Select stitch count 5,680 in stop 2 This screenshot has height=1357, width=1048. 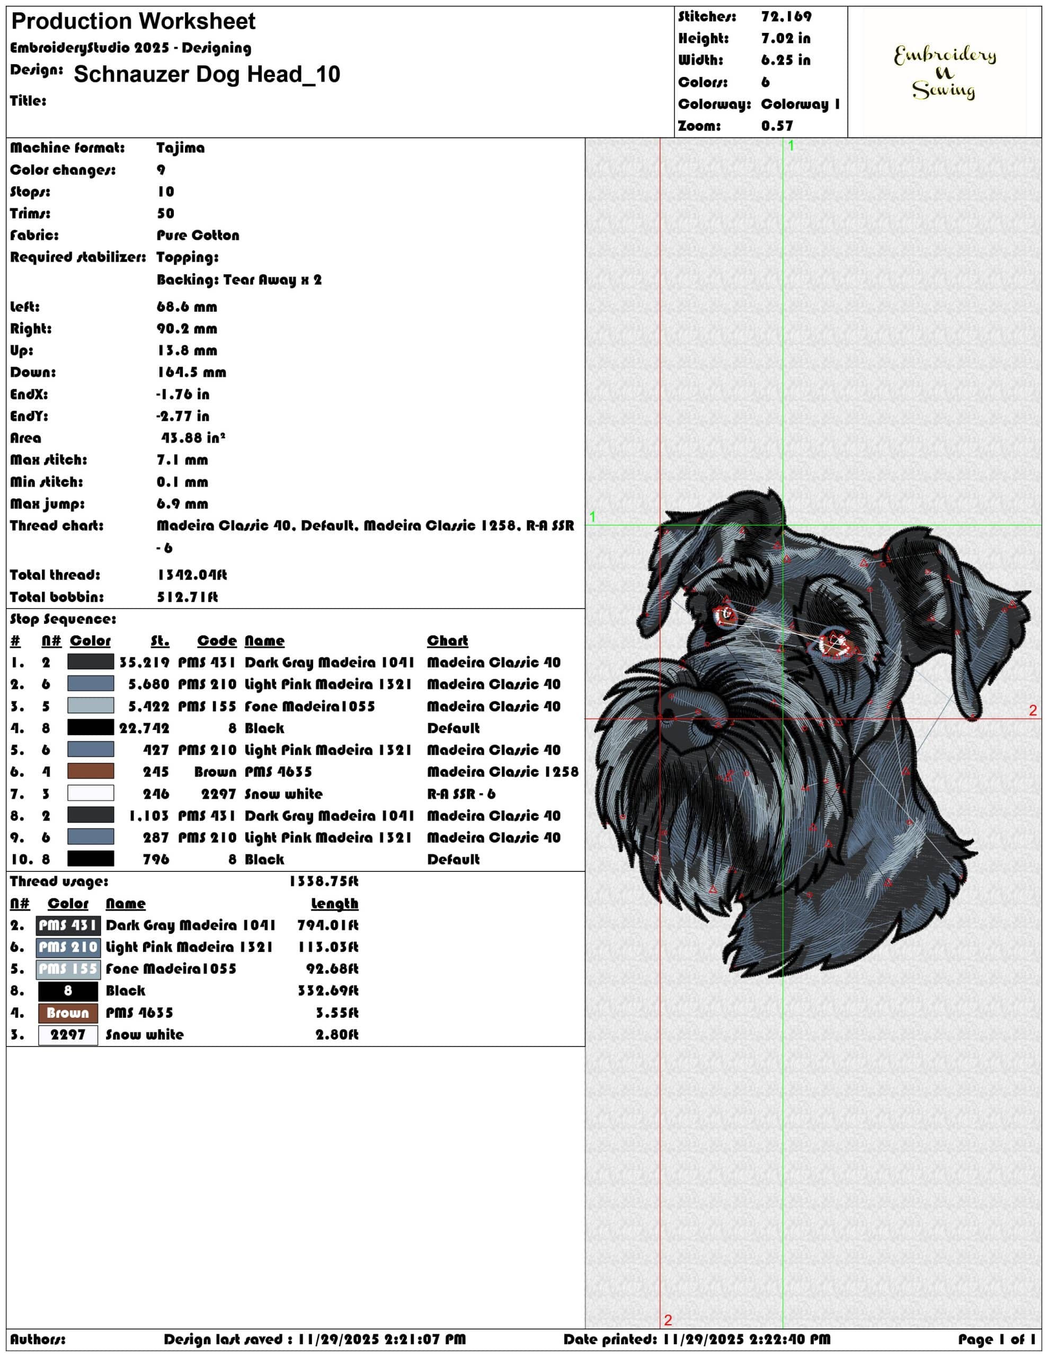pos(149,685)
